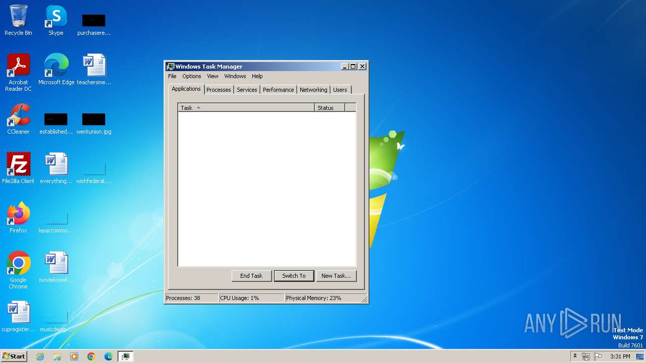Select the established... desktop file

56,124
